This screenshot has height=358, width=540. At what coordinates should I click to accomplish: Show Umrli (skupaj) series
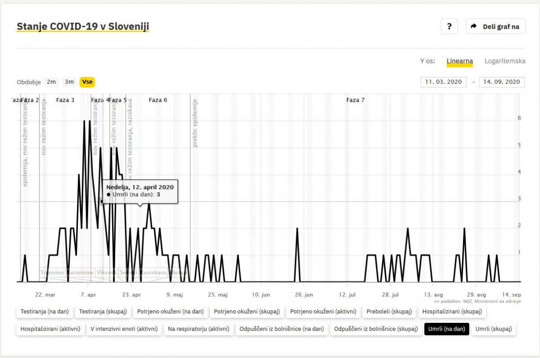(494, 329)
